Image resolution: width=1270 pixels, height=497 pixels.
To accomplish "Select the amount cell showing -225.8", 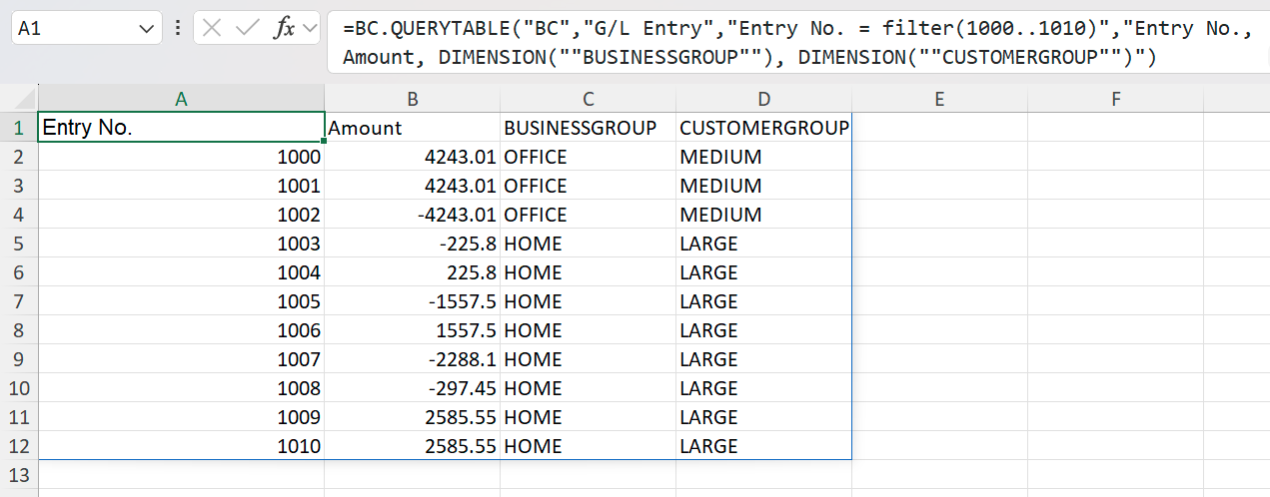I will tap(413, 244).
